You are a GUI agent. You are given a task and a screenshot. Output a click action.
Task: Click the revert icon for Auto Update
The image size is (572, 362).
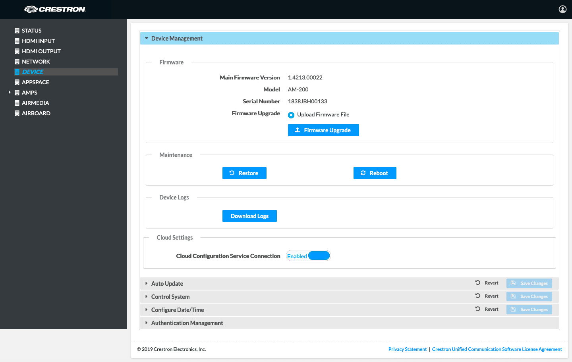478,283
